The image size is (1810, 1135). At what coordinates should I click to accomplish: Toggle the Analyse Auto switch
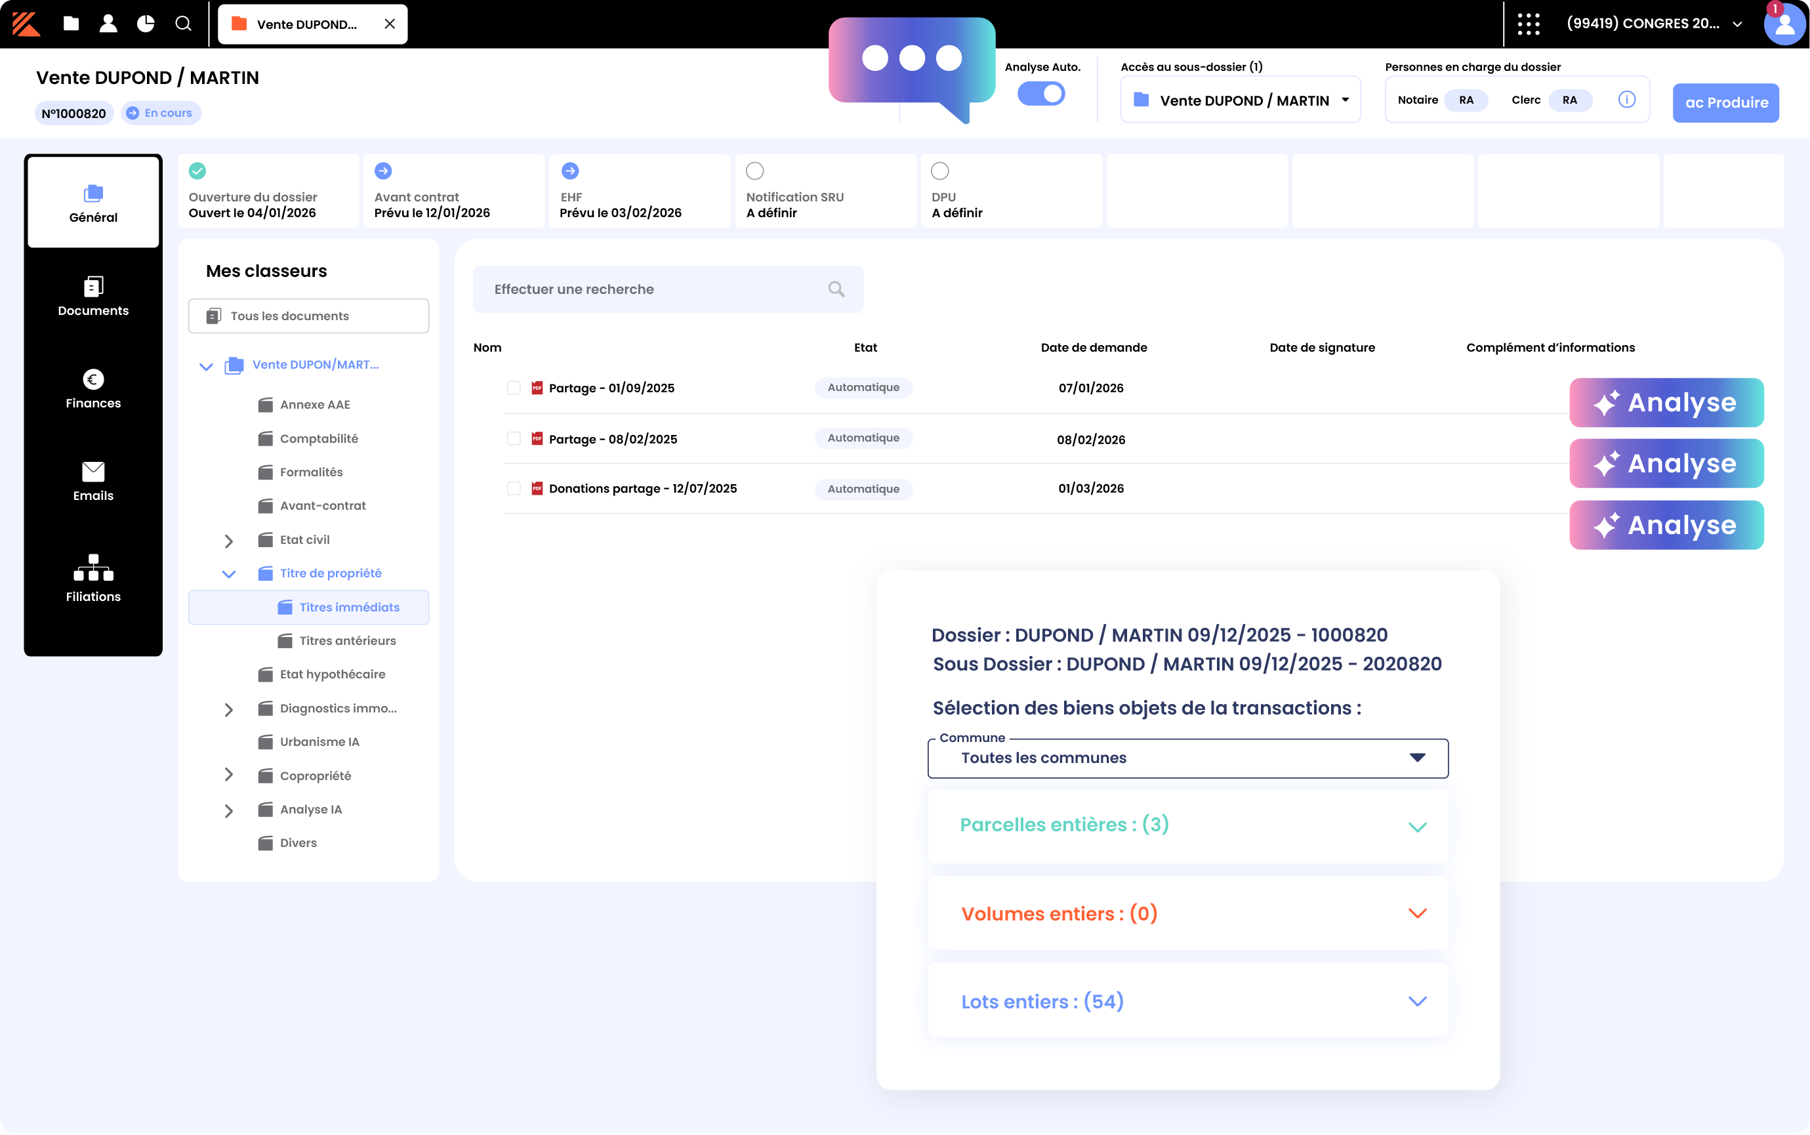(1041, 94)
